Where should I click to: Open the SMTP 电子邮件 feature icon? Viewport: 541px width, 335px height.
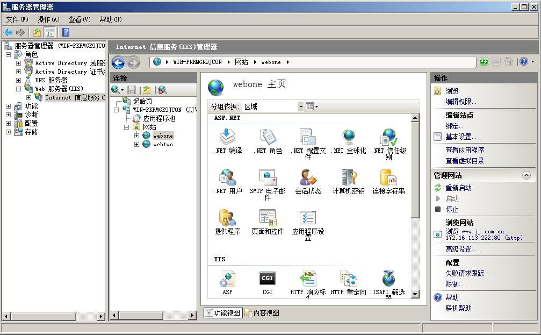pos(268,184)
